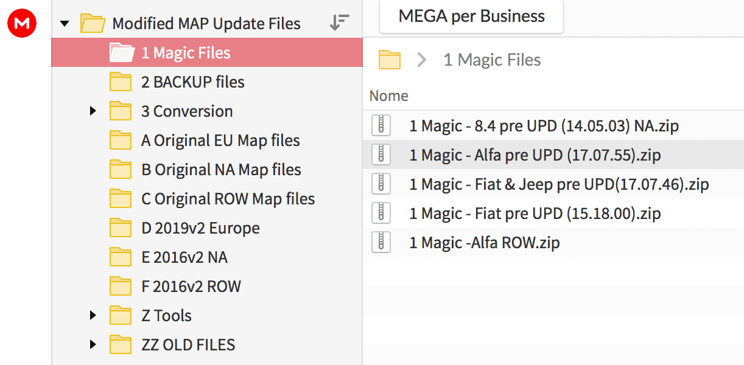Screen dimensions: 744x365
Task: Expand the 3 Conversion folder arrow
Action: coord(93,111)
